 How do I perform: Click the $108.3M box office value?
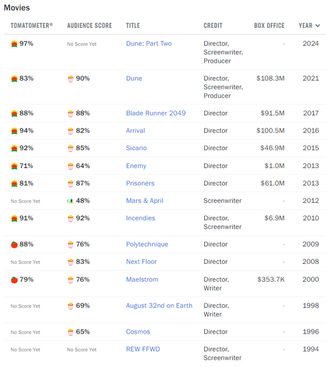click(270, 78)
